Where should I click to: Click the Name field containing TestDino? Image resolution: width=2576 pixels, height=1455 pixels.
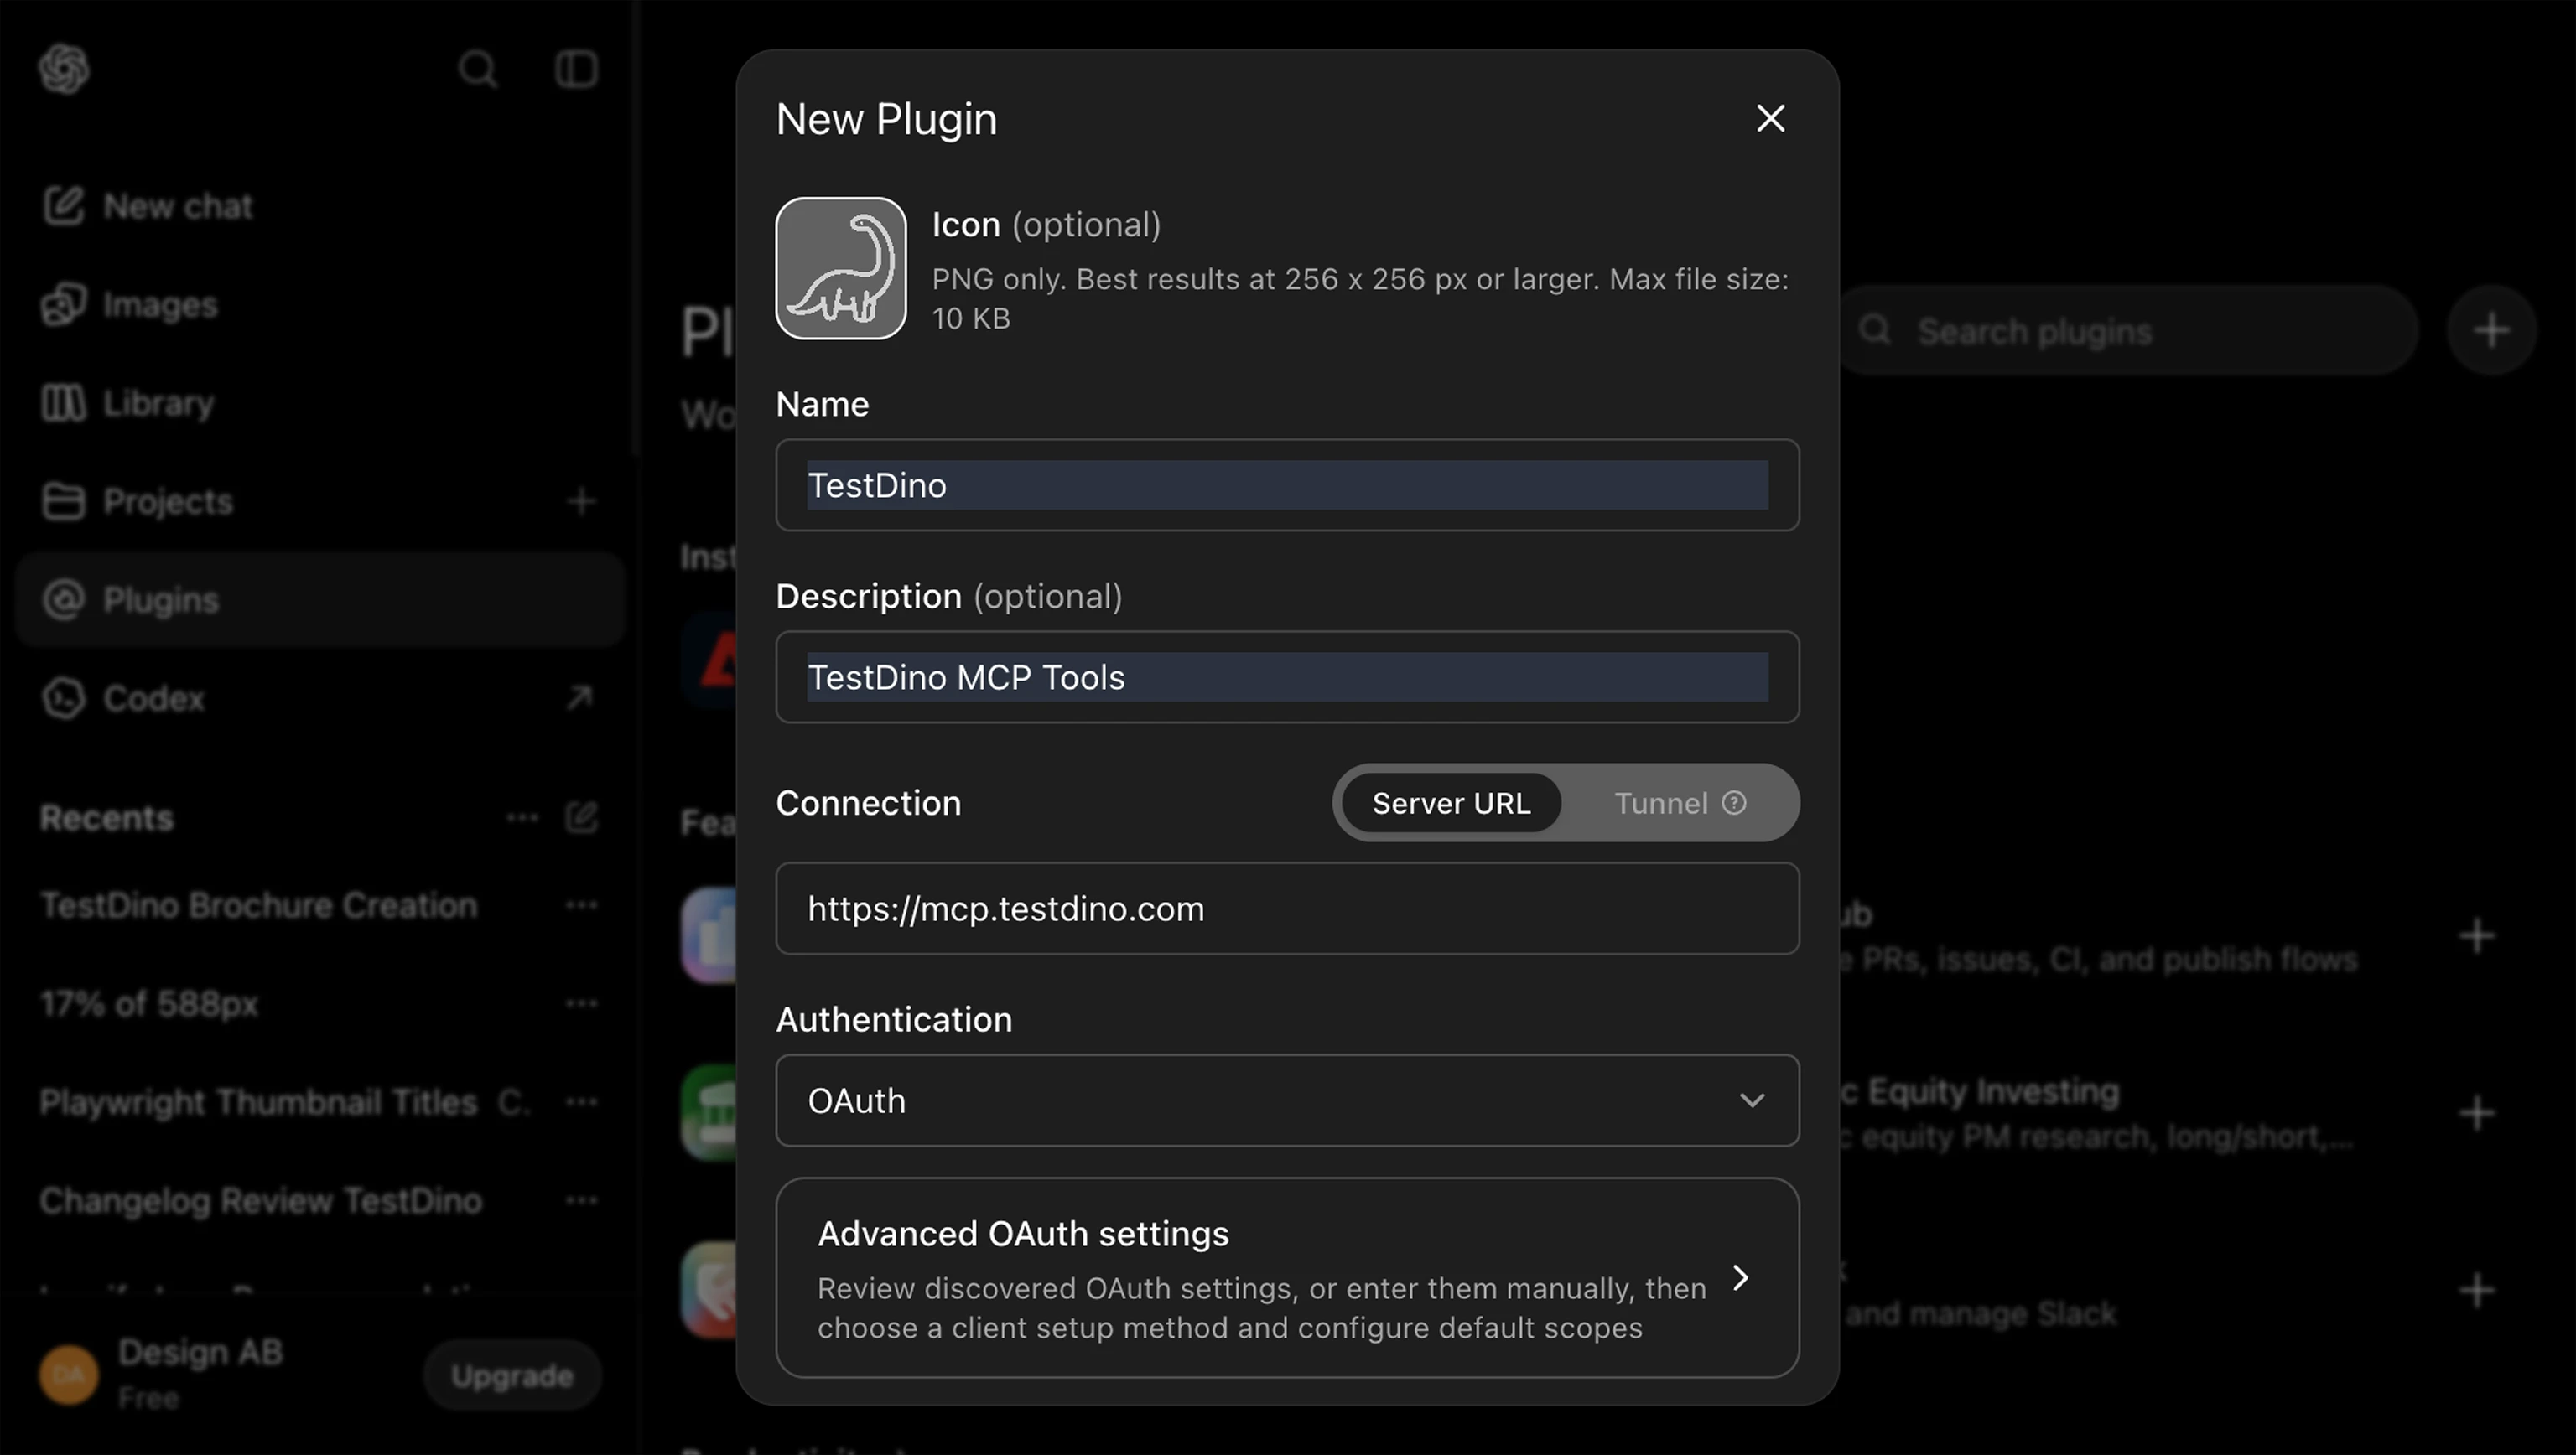(x=1287, y=484)
